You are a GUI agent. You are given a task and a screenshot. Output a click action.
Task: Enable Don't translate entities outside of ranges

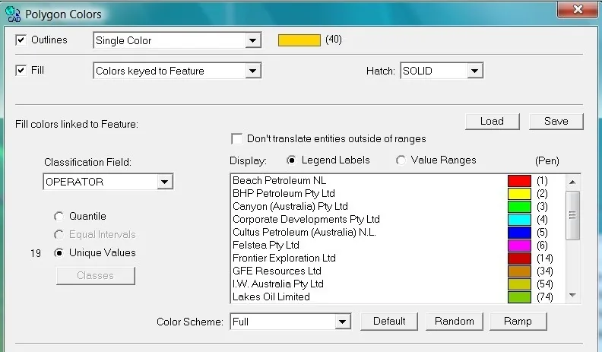[237, 138]
